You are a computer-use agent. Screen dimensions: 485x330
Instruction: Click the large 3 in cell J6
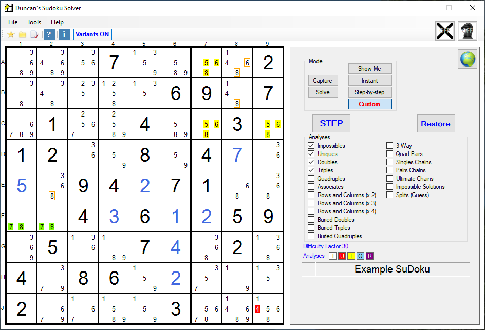(175, 308)
